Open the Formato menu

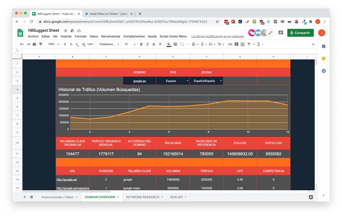pos(80,36)
